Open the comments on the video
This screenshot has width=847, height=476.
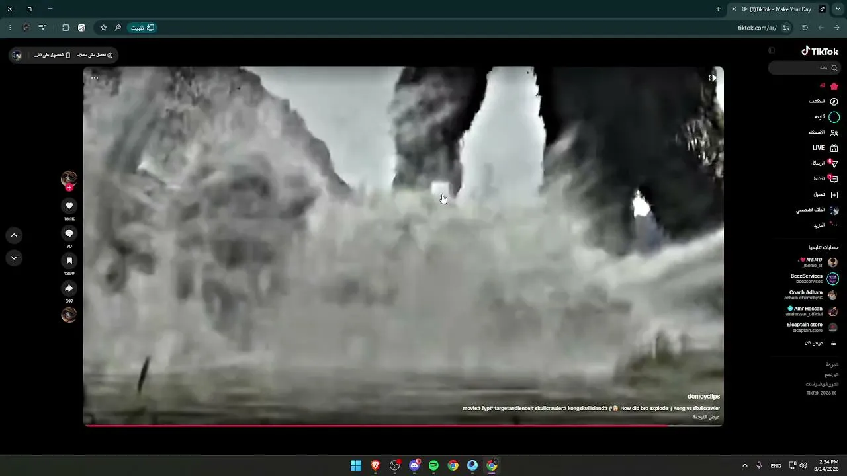click(x=69, y=233)
